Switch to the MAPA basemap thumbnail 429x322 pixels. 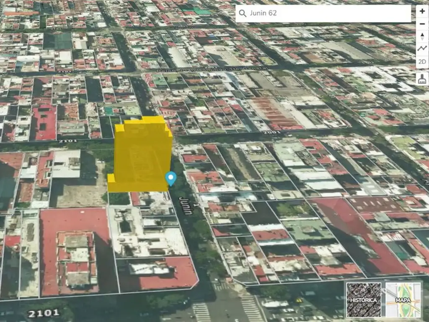(403, 299)
